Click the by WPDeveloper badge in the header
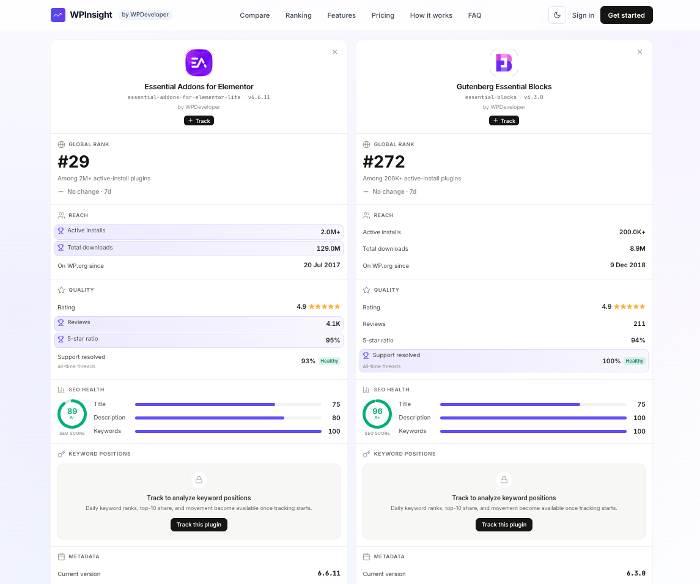Viewport: 700px width, 584px height. click(145, 15)
